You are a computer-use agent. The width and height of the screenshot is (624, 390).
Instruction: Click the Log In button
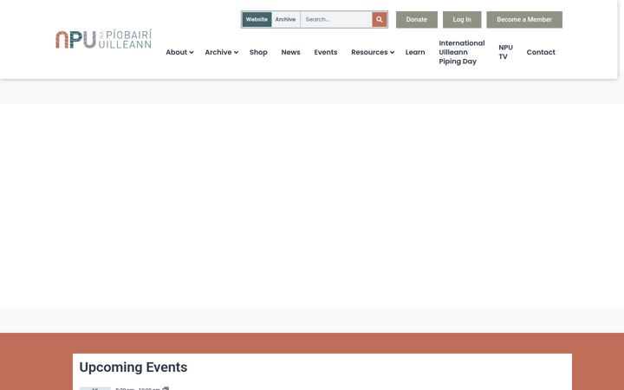click(462, 19)
